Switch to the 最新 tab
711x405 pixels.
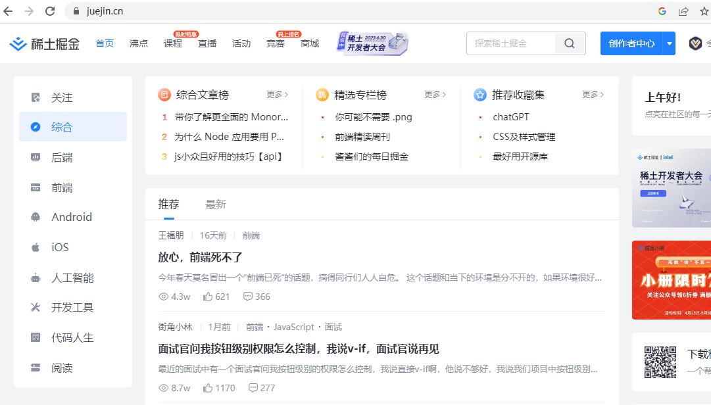(216, 204)
